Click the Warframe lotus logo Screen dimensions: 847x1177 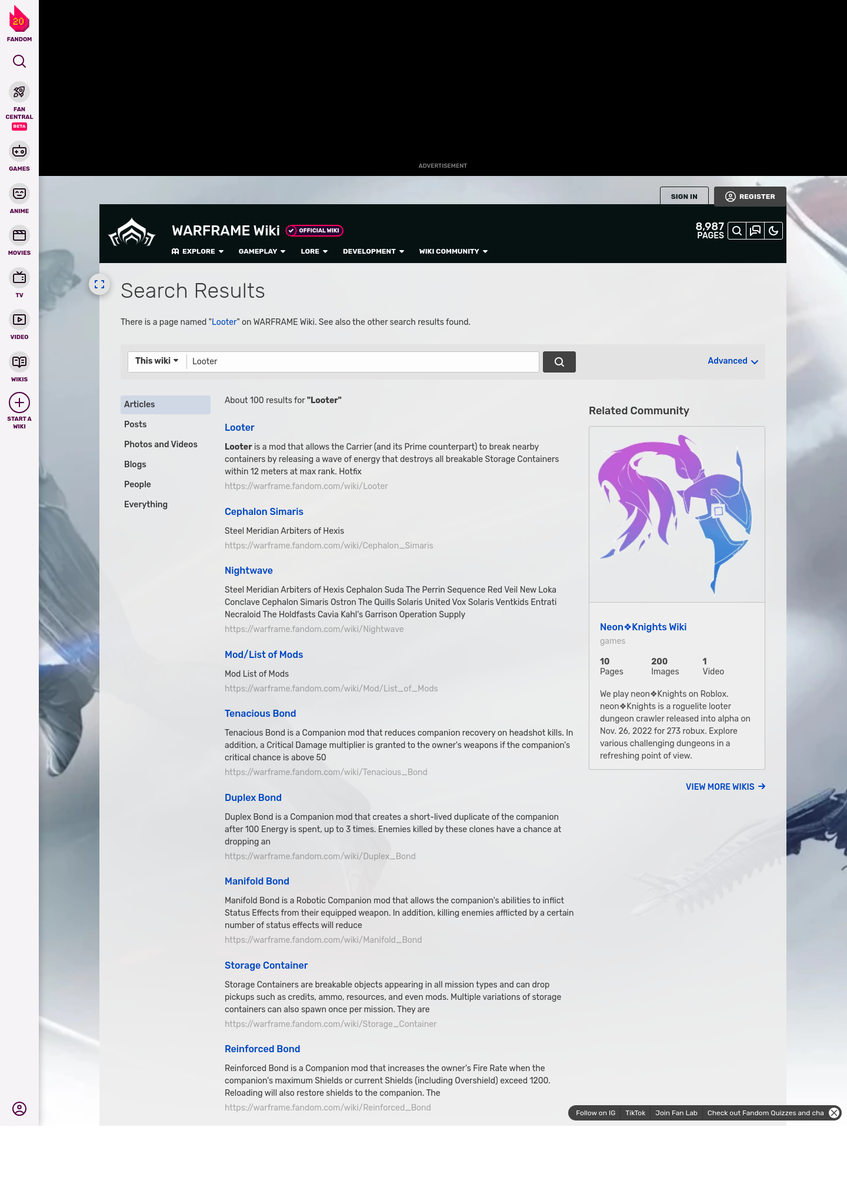click(132, 233)
